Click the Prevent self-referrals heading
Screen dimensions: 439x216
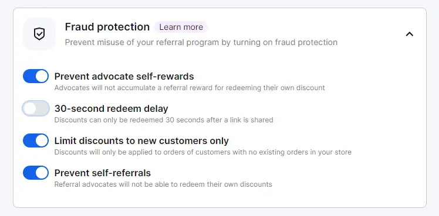point(103,173)
